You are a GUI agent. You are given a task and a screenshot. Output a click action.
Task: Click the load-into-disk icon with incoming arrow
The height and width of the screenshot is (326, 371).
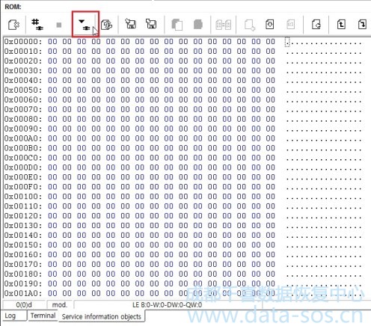tap(130, 24)
